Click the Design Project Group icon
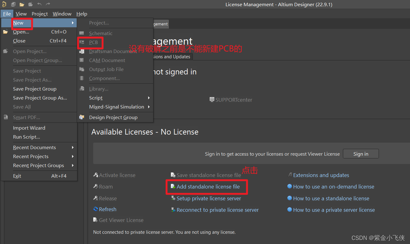This screenshot has height=244, width=410. click(82, 117)
